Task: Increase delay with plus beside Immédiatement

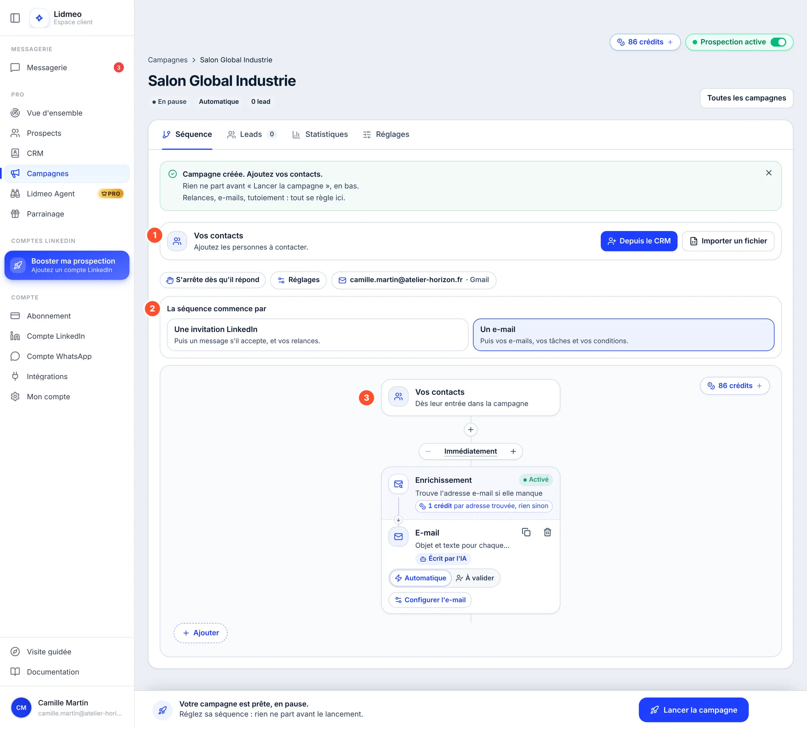Action: click(513, 451)
